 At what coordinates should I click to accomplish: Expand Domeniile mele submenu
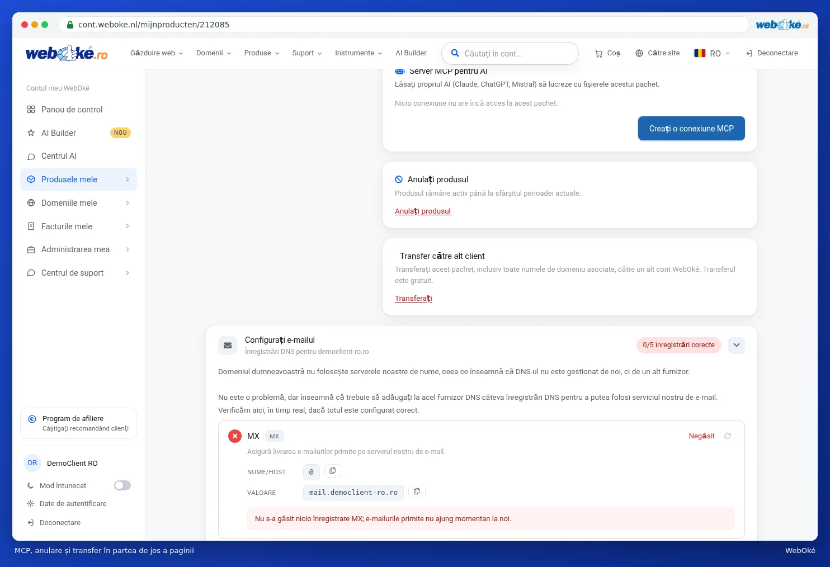128,203
